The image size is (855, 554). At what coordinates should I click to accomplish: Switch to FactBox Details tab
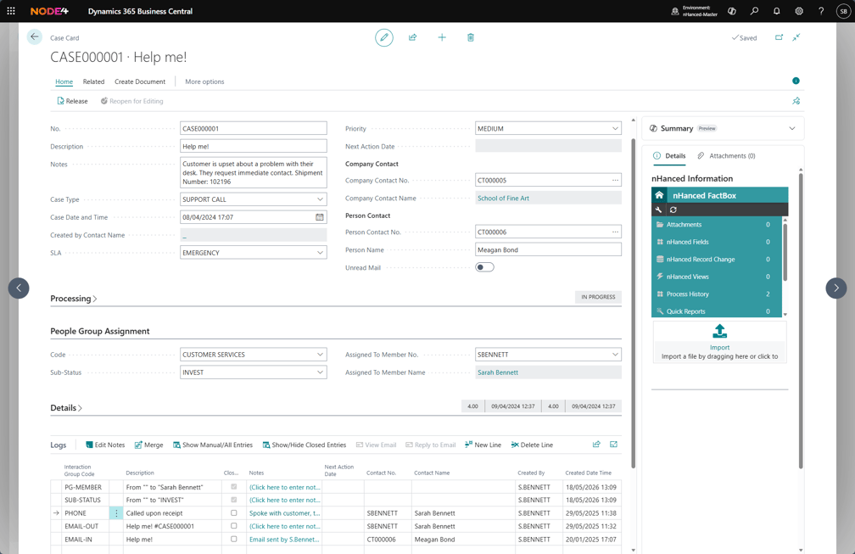(669, 156)
